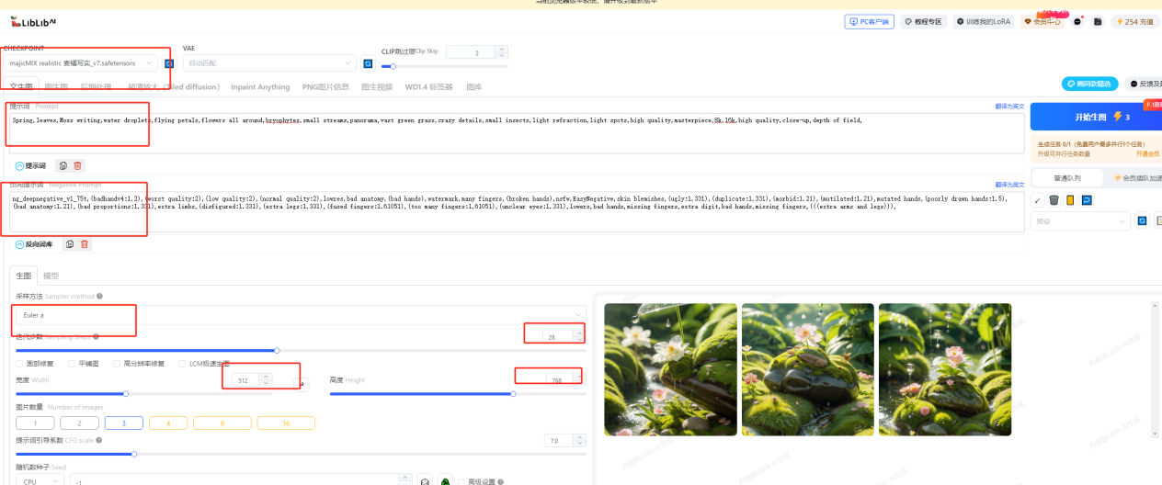
Task: Click the LibLib AI logo
Action: click(x=35, y=20)
